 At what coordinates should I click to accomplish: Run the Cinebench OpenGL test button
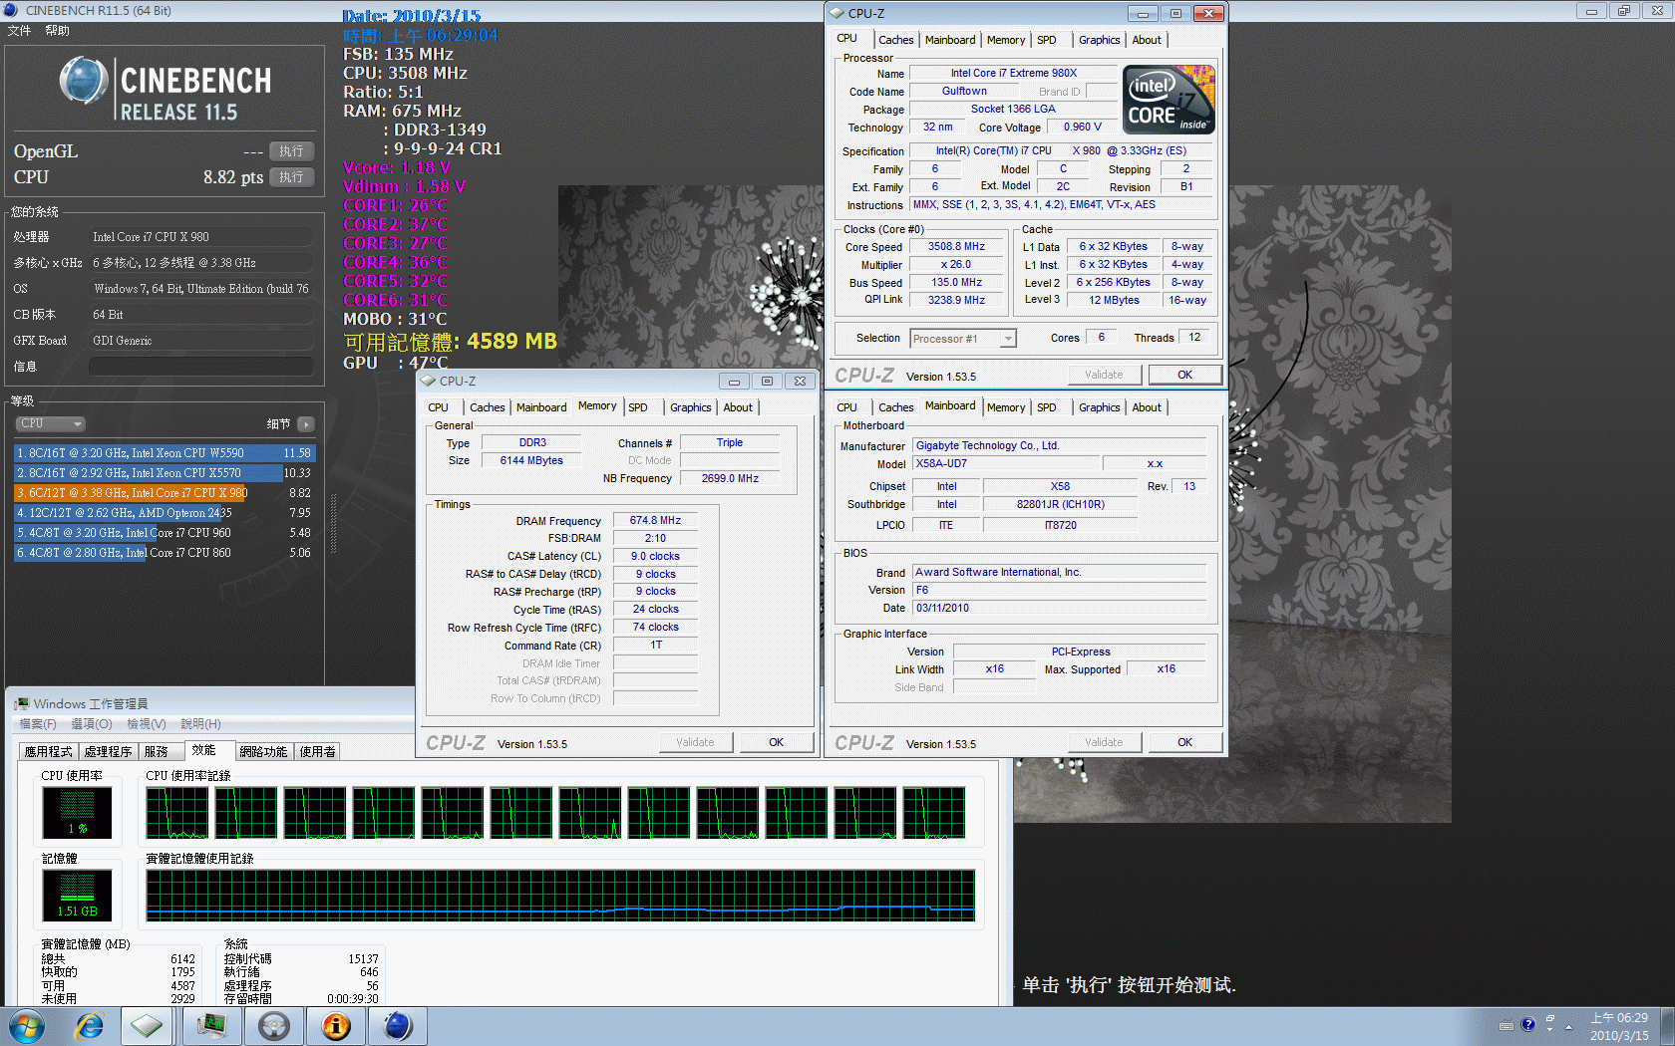tap(292, 151)
